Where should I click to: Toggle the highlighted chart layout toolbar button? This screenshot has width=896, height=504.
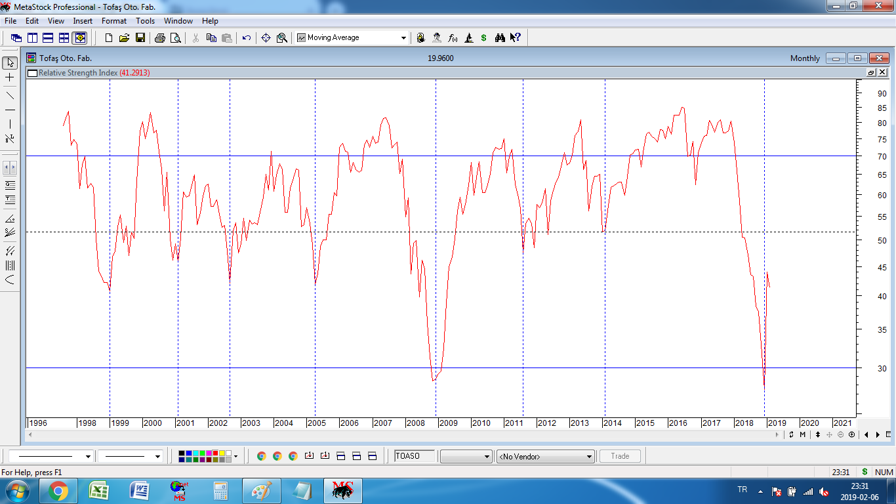[80, 38]
